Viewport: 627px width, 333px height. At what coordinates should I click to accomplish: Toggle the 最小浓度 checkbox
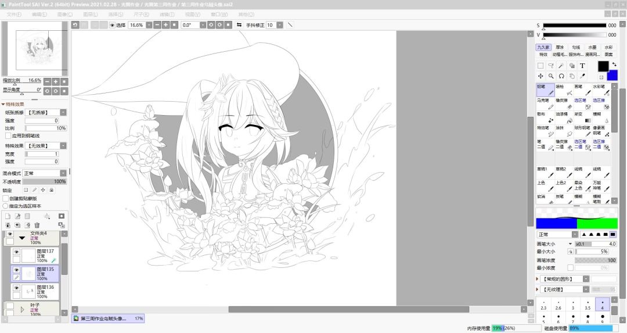[x=570, y=268]
